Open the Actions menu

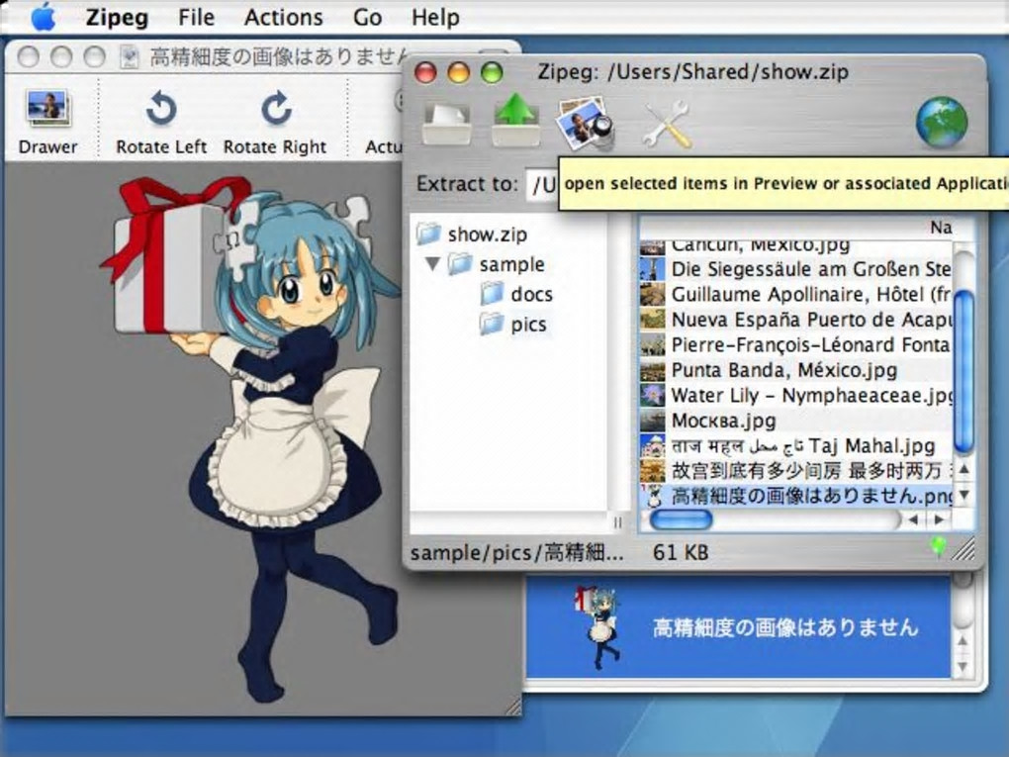point(283,17)
